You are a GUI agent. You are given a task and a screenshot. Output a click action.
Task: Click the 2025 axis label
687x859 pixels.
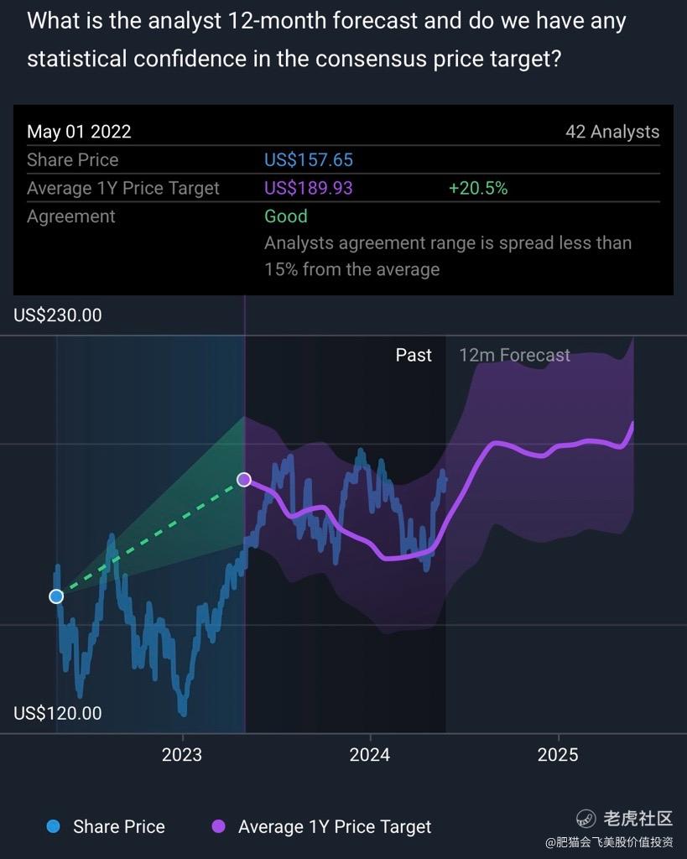pos(558,755)
